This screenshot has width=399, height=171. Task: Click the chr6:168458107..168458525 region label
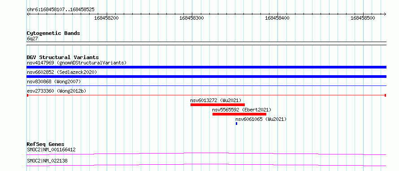coord(61,10)
